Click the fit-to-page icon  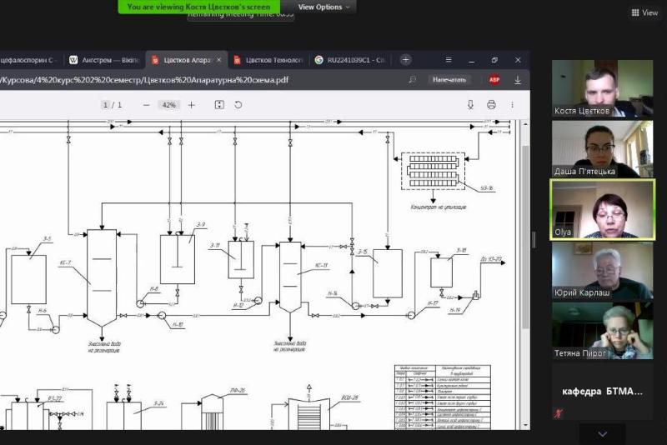[x=219, y=105]
